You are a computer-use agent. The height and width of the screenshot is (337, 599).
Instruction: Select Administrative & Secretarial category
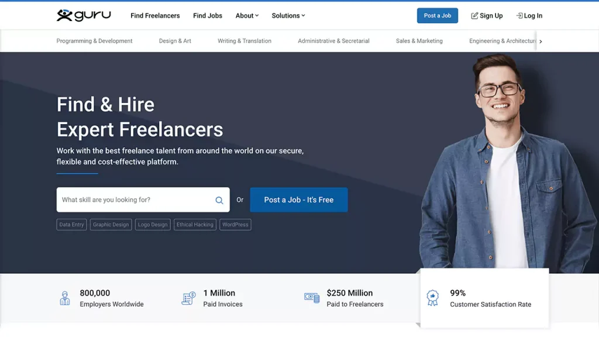click(x=333, y=41)
